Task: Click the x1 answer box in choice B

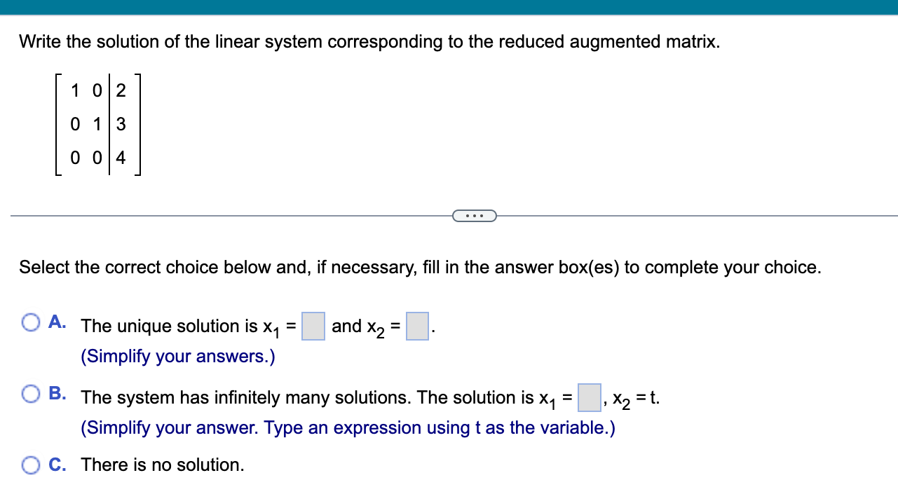Action: click(x=590, y=397)
